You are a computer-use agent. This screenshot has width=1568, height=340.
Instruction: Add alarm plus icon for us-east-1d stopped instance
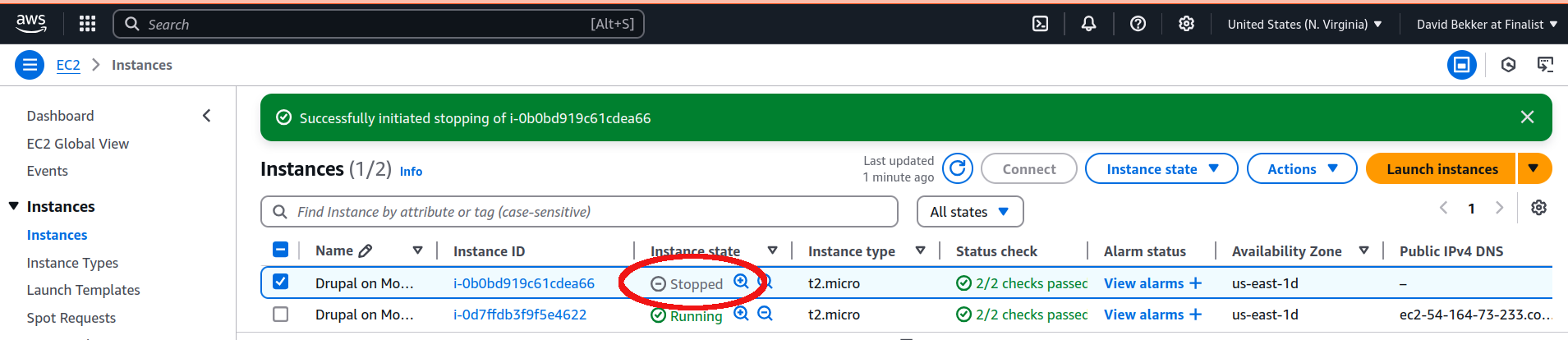pos(1195,283)
